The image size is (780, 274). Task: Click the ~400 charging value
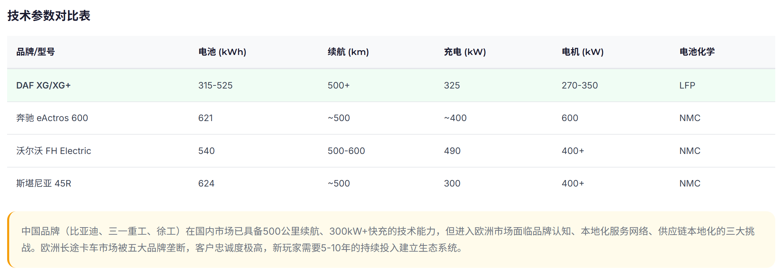(x=455, y=118)
